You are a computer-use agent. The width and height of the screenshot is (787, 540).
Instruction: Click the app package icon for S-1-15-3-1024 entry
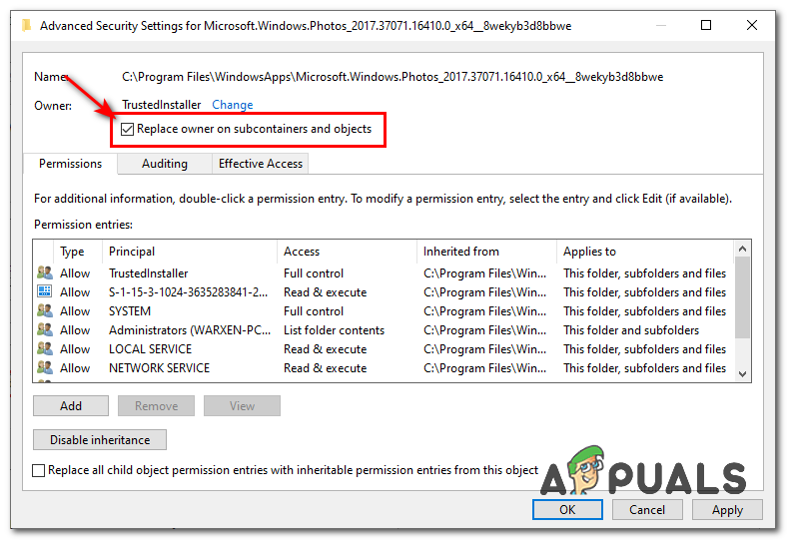point(44,292)
